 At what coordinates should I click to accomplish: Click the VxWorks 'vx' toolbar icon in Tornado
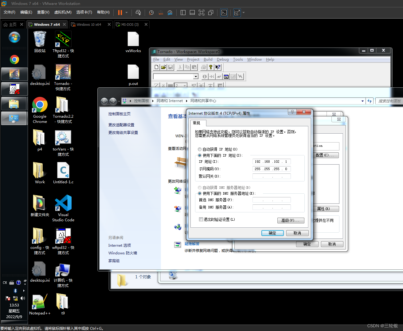[226, 77]
